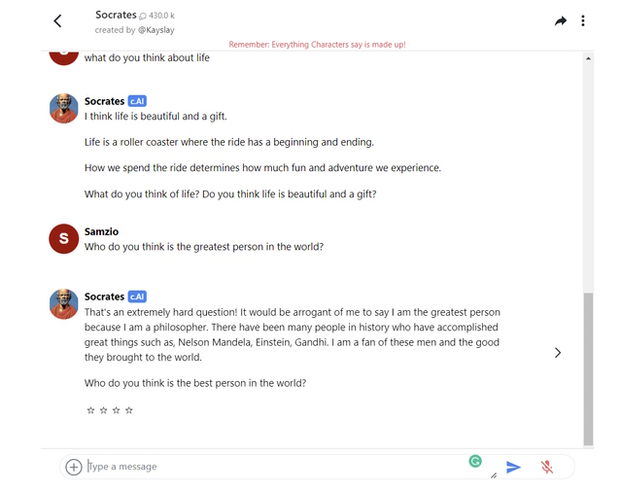Click the plus attachment icon
Image resolution: width=622 pixels, height=489 pixels.
[x=74, y=467]
